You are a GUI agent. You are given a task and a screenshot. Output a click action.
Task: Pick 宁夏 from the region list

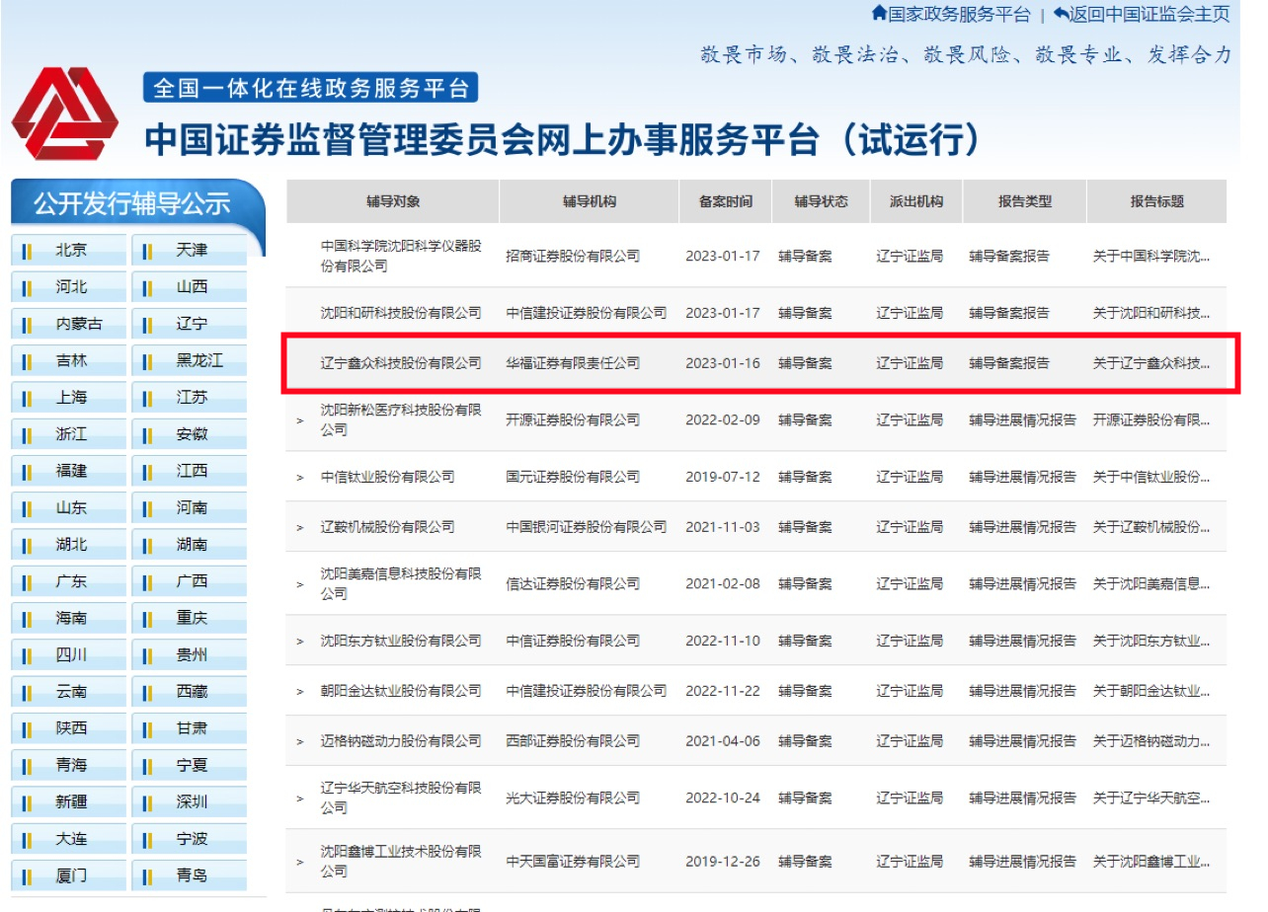click(191, 766)
